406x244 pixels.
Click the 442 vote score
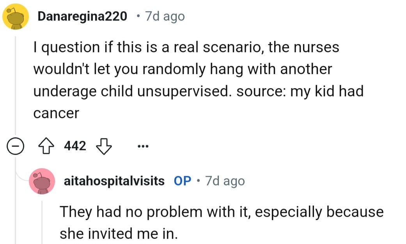[74, 146]
